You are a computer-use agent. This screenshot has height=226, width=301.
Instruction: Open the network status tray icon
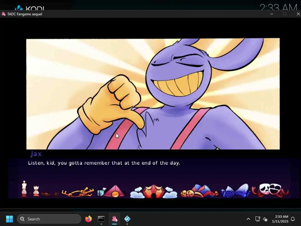point(257,219)
